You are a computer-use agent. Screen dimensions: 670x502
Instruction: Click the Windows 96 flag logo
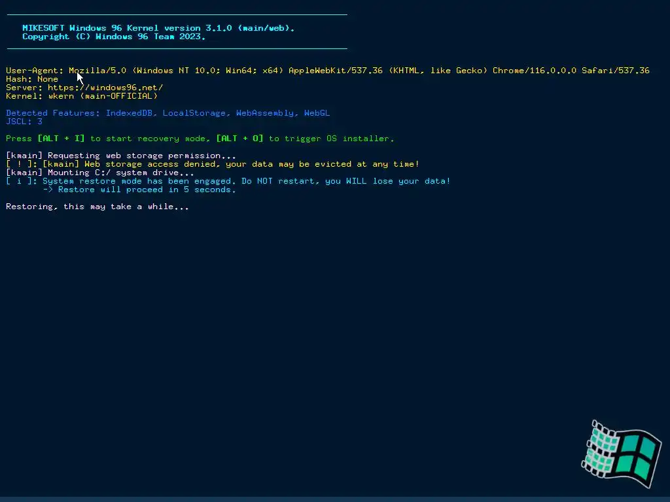622,454
